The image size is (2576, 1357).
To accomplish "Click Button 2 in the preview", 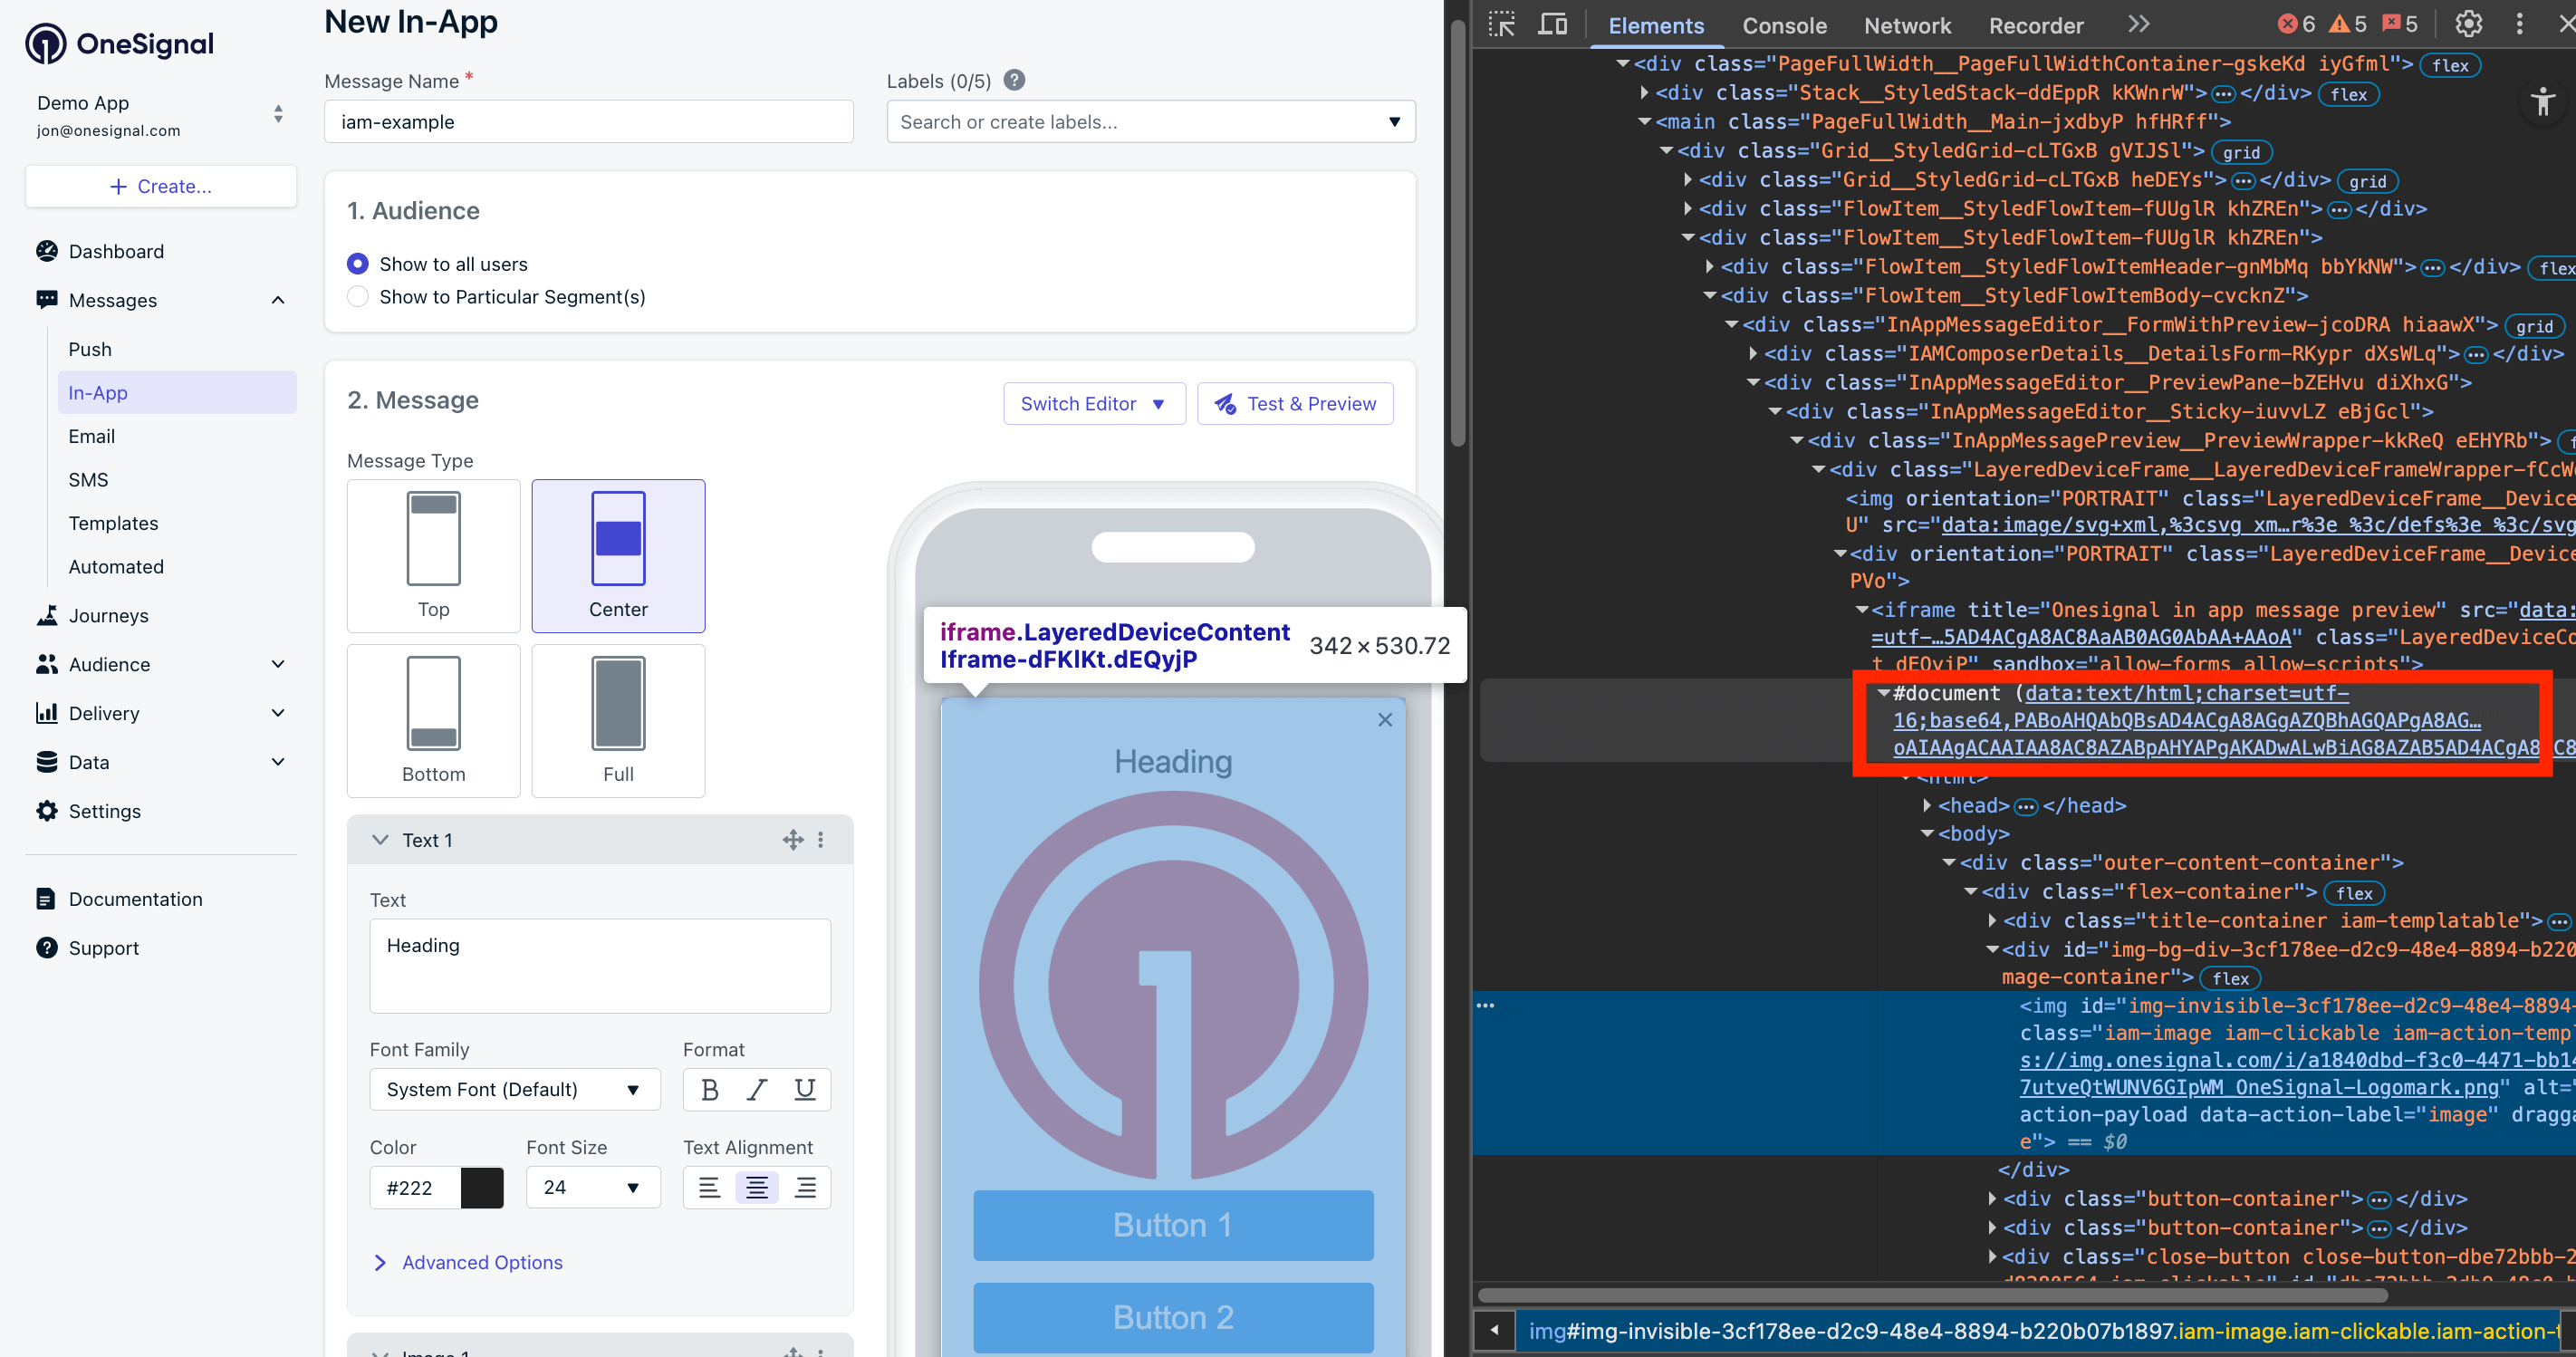I will [1173, 1318].
